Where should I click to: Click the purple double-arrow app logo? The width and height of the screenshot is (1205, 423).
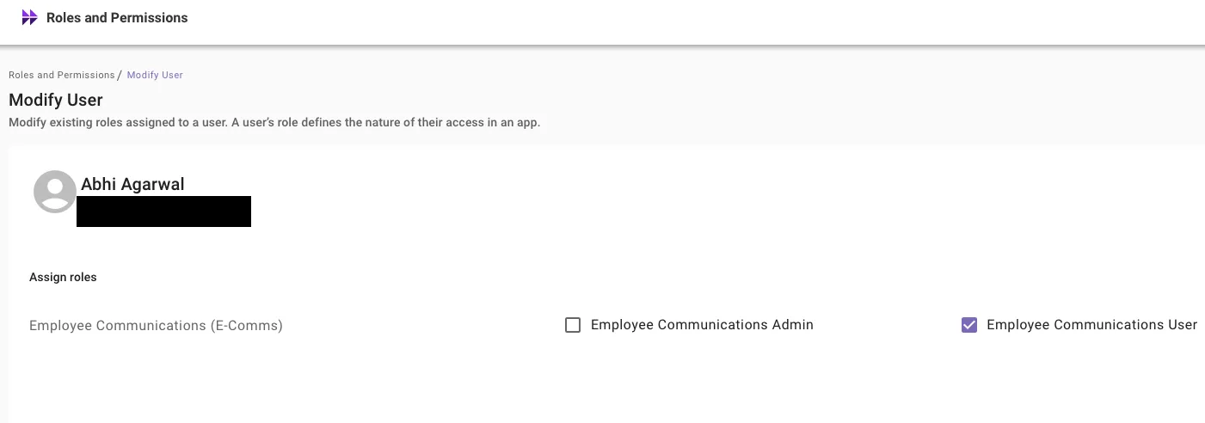tap(29, 17)
